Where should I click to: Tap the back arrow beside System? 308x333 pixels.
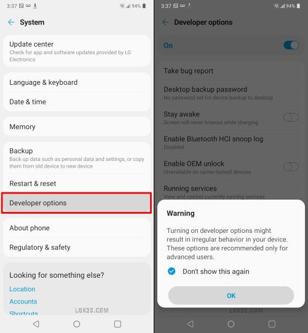[x=11, y=22]
